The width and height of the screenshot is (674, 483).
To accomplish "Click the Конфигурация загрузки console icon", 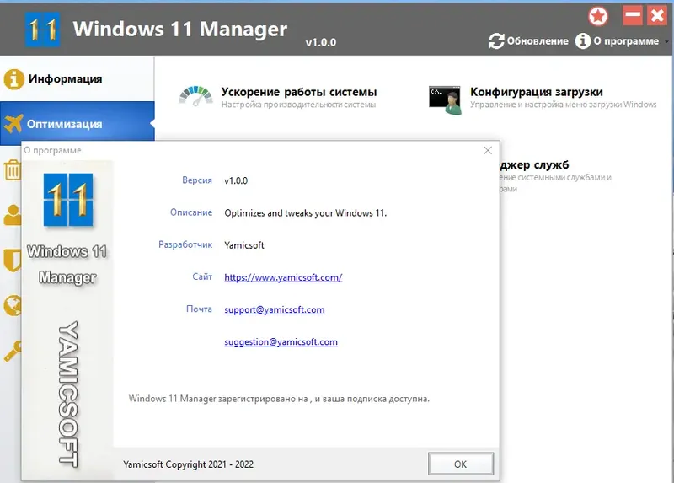I will [445, 99].
